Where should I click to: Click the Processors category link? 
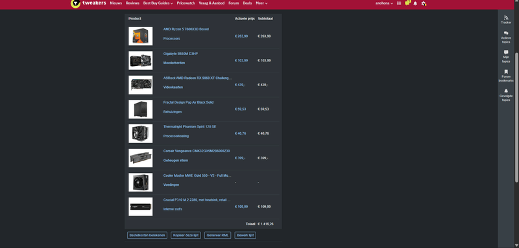point(171,39)
